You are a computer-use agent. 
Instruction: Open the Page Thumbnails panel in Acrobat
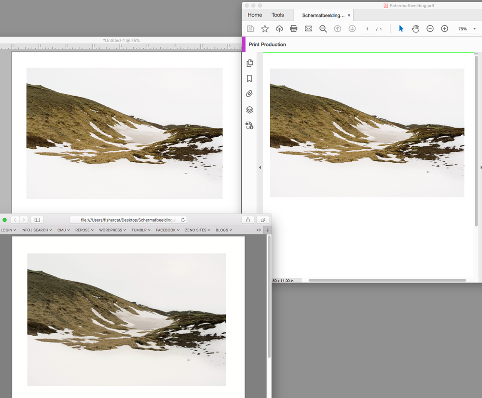249,63
